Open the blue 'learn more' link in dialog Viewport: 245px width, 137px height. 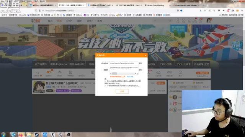(130, 76)
